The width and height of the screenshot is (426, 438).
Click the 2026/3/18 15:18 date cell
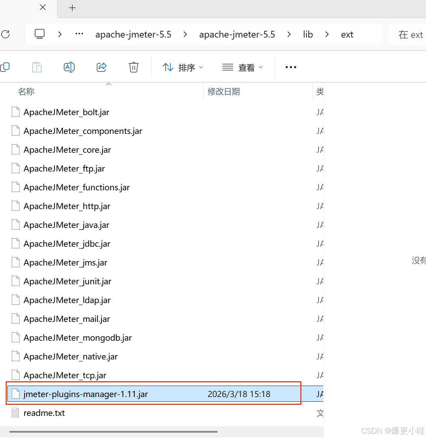tap(239, 394)
